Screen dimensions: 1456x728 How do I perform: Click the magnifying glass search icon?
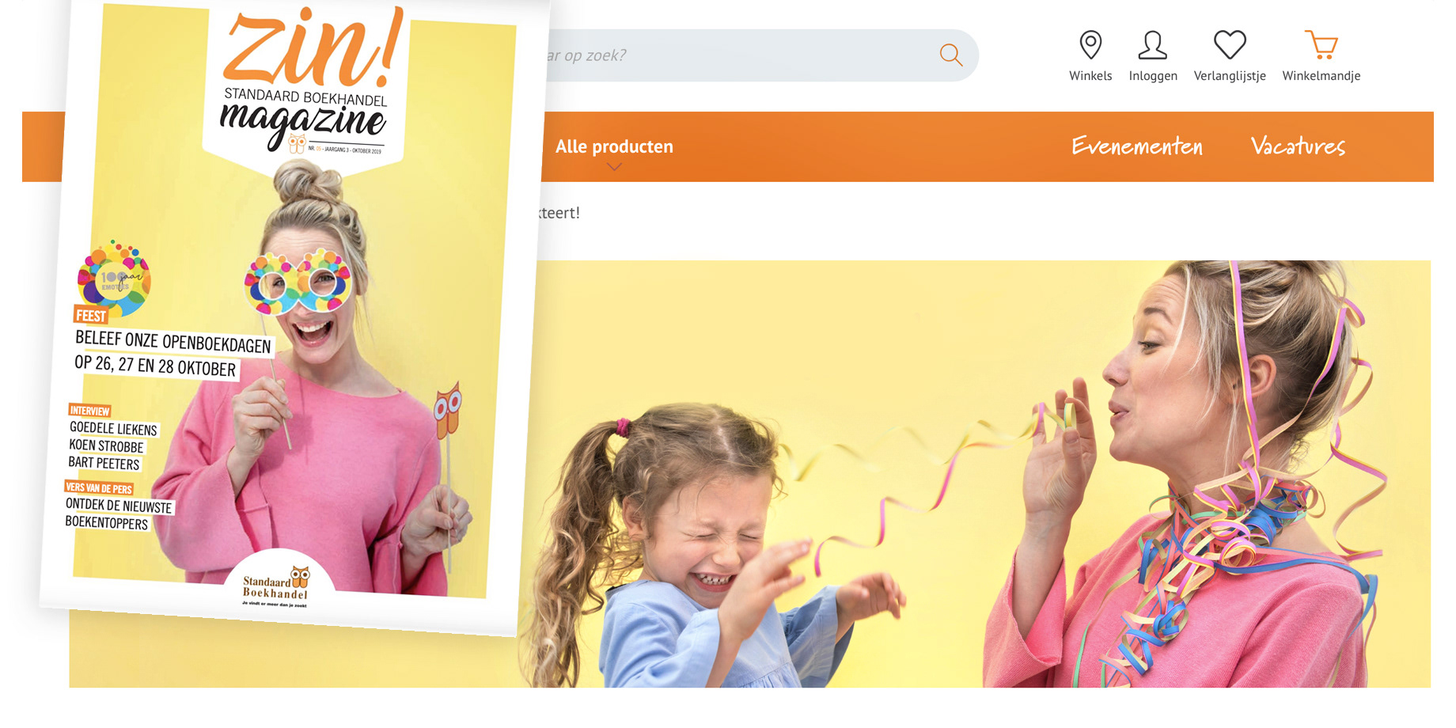(x=950, y=55)
